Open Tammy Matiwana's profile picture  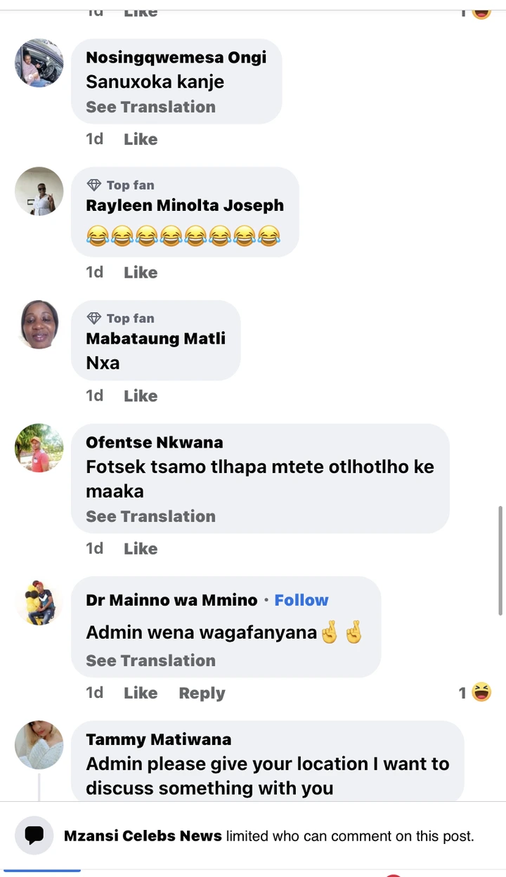click(x=39, y=745)
